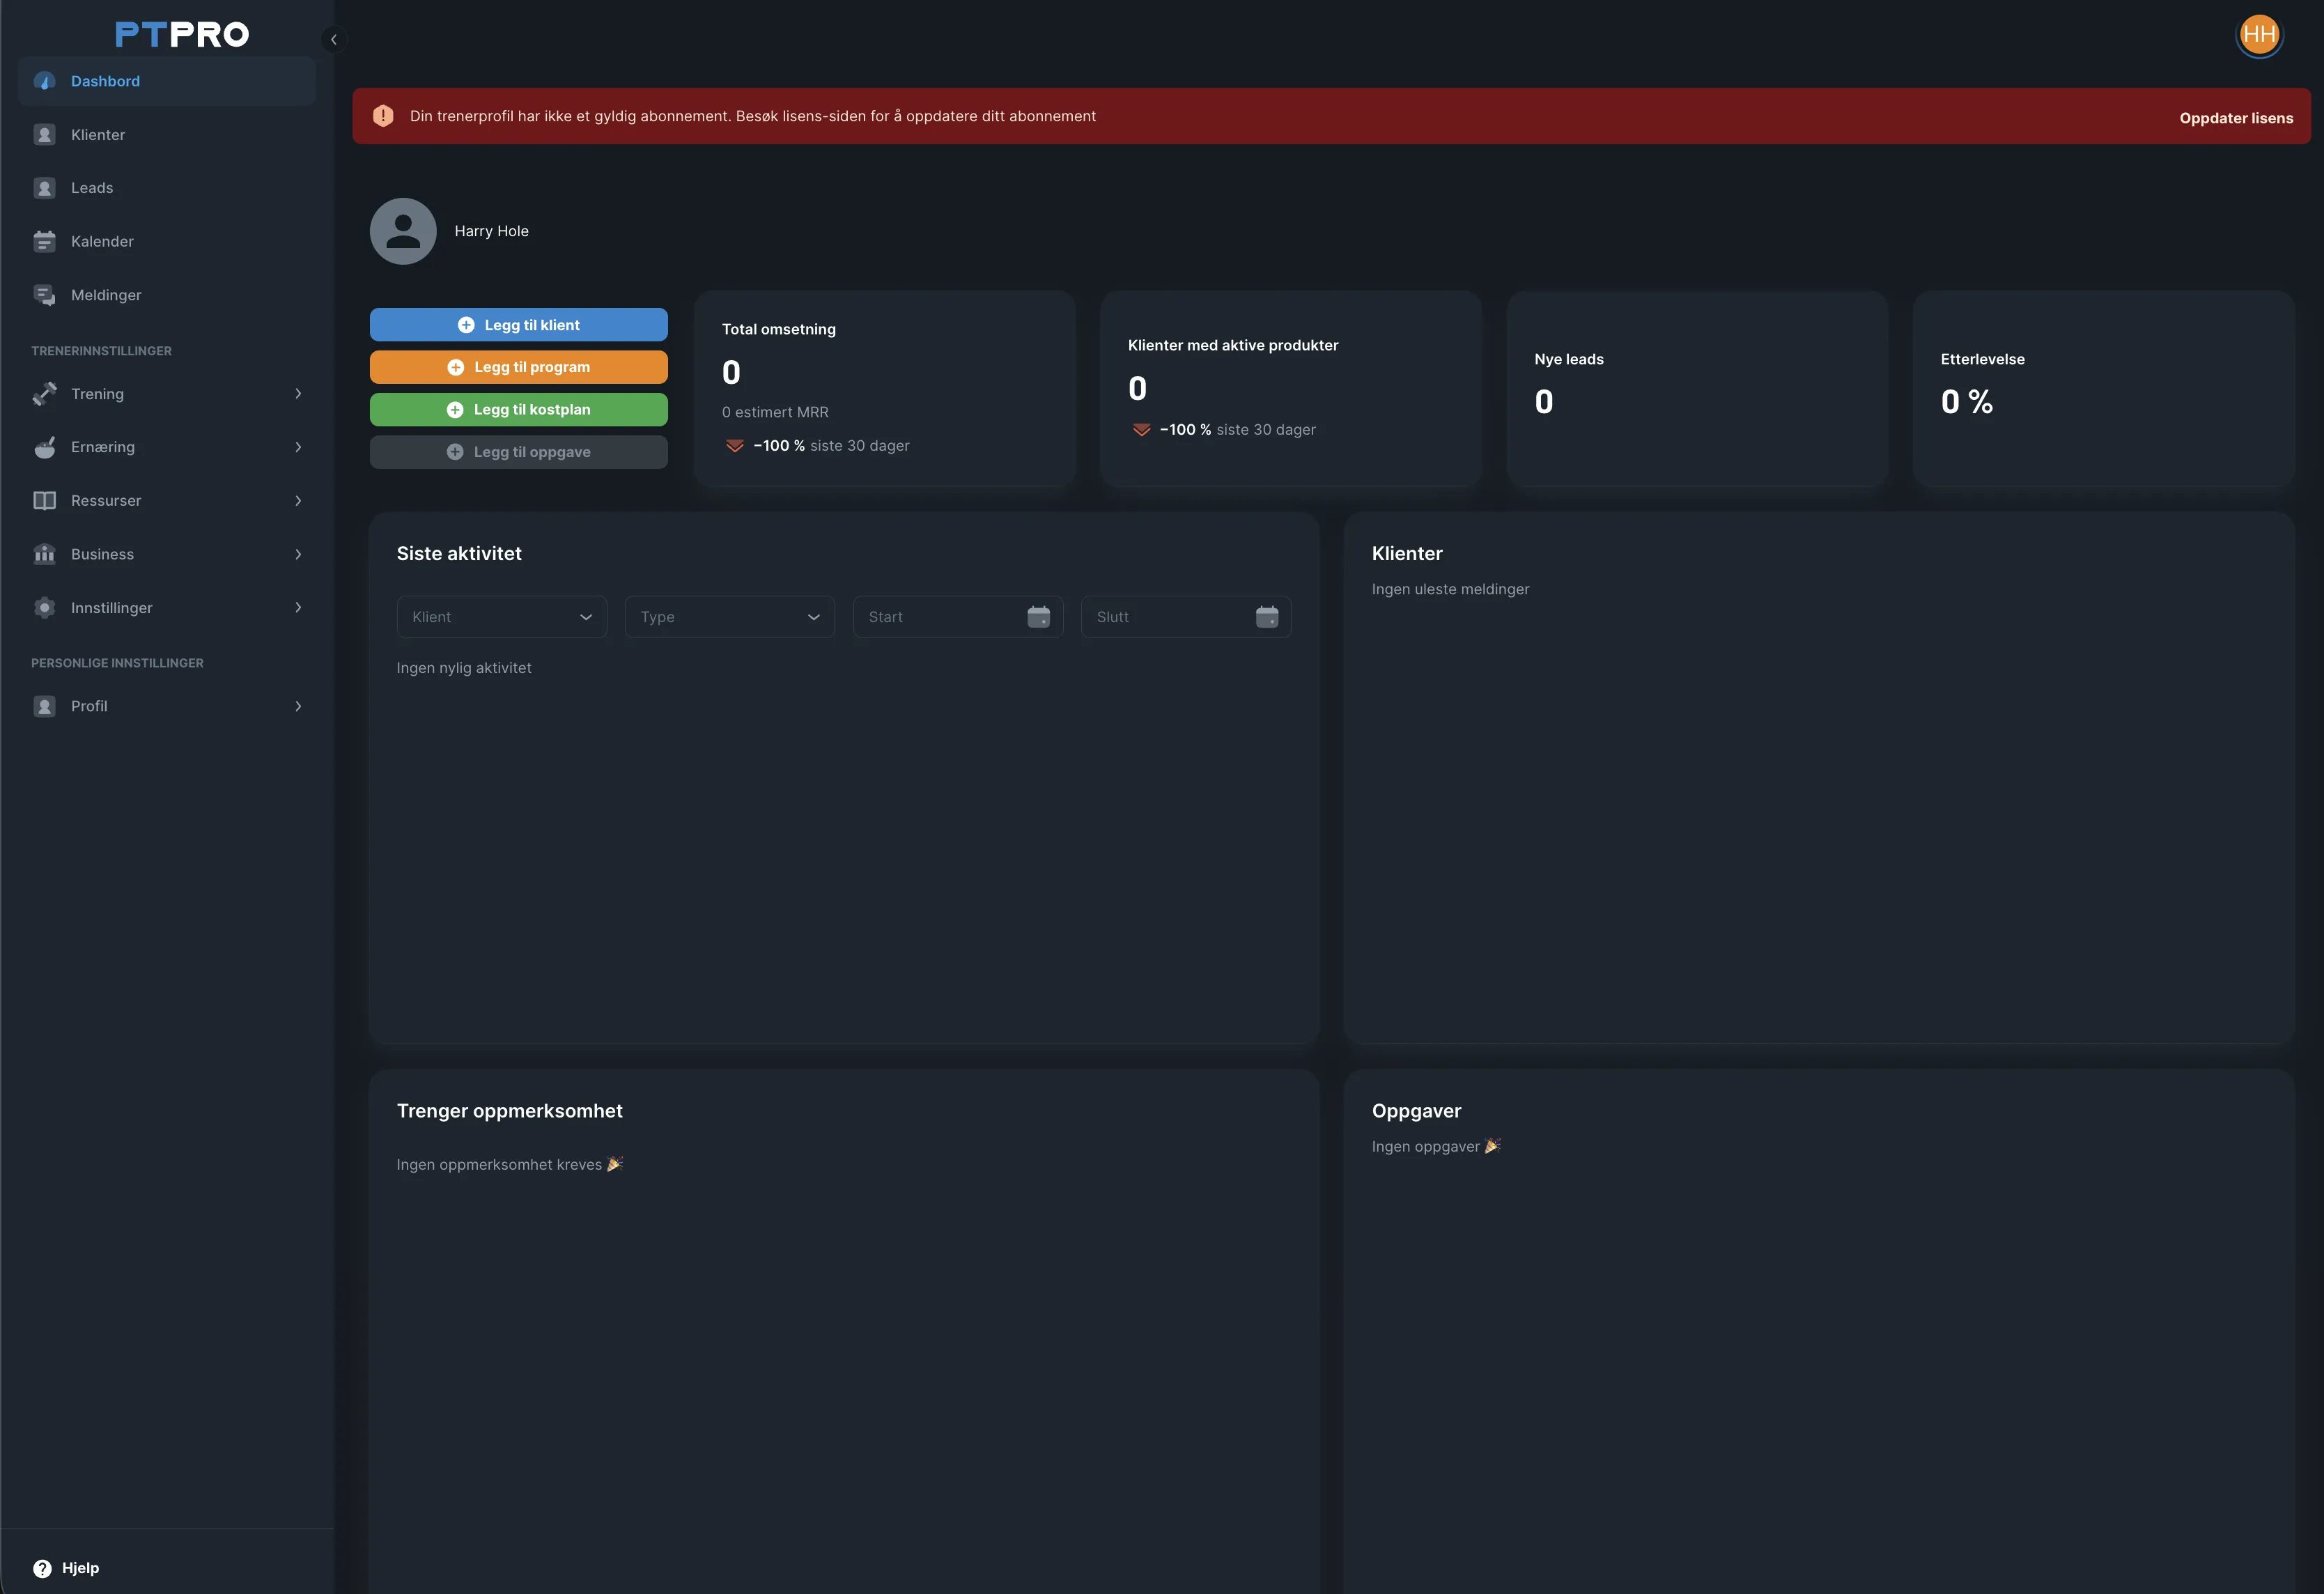Click the Oppdater lisens link

[2236, 118]
